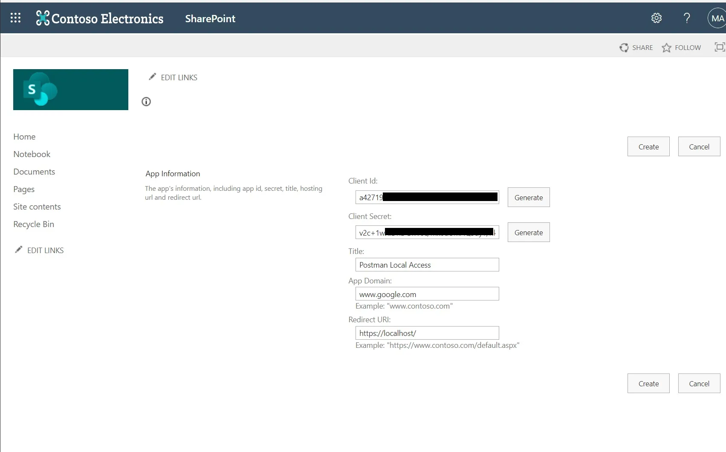Generate a new Client Secret

pos(528,232)
